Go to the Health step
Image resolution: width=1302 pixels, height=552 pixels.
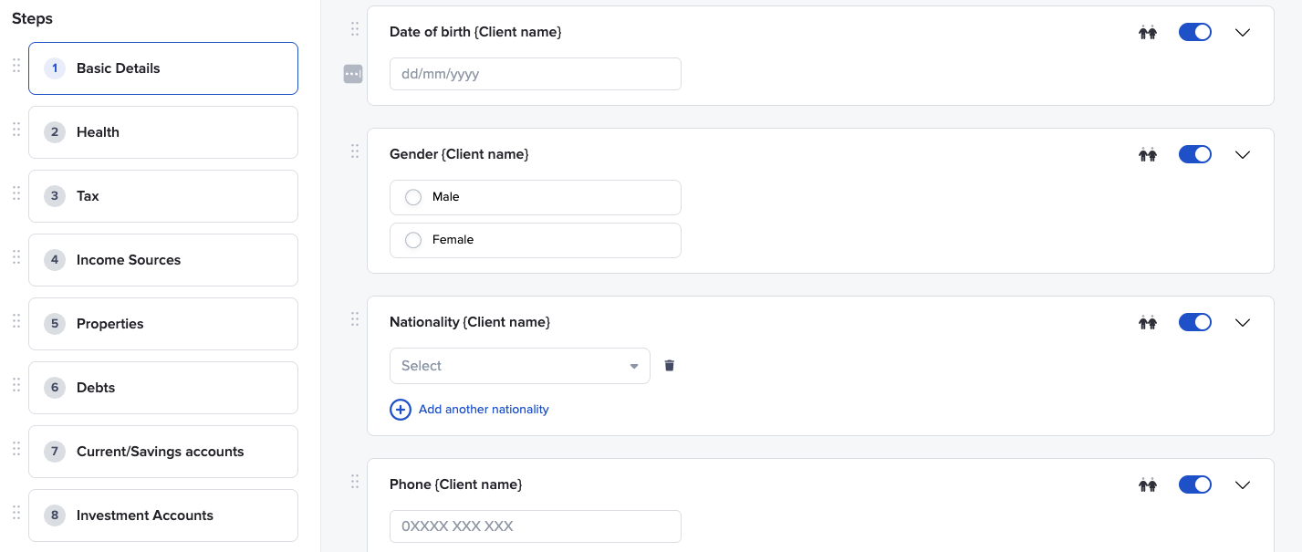point(162,132)
